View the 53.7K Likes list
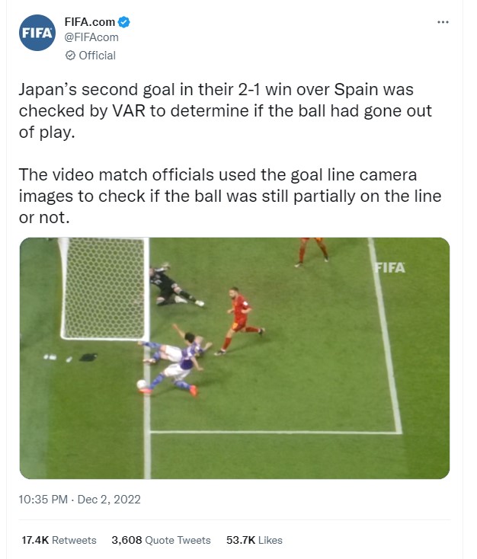 pyautogui.click(x=255, y=540)
